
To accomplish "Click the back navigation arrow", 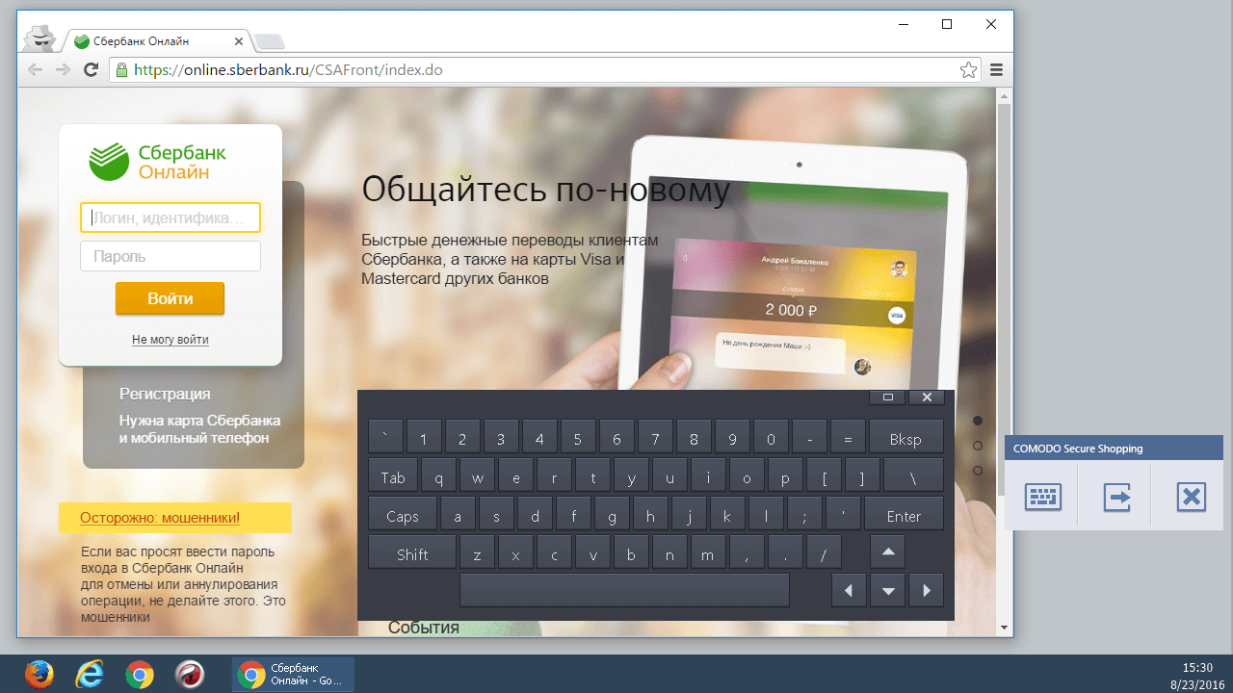I will pos(35,69).
